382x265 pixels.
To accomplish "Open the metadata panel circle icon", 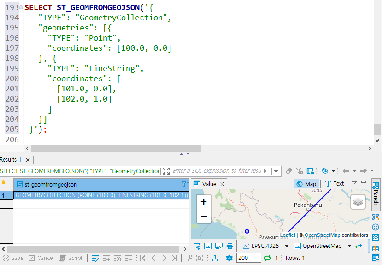I will [376, 227].
